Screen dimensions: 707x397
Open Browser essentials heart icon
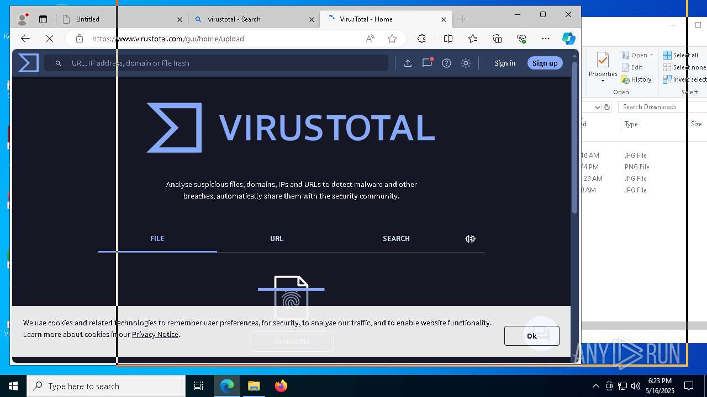coord(521,39)
